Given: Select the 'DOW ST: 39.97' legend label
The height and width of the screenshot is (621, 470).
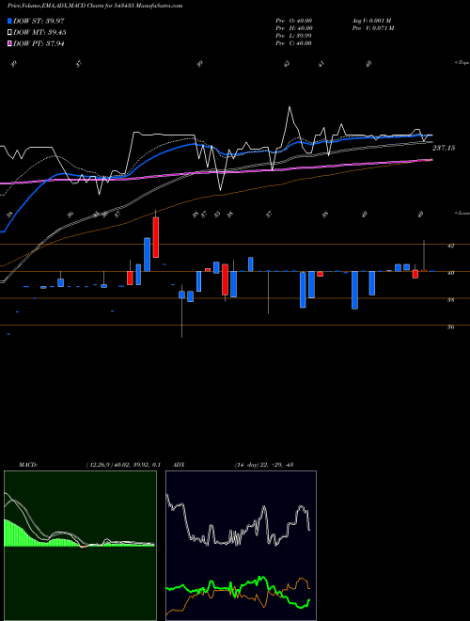Looking at the screenshot, I should pyautogui.click(x=39, y=21).
